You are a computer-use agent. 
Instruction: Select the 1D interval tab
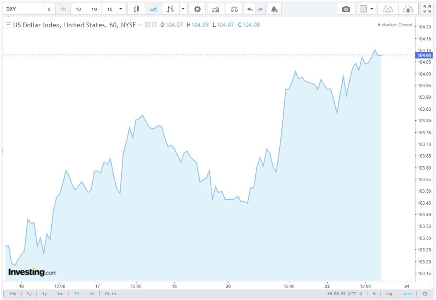(79, 9)
